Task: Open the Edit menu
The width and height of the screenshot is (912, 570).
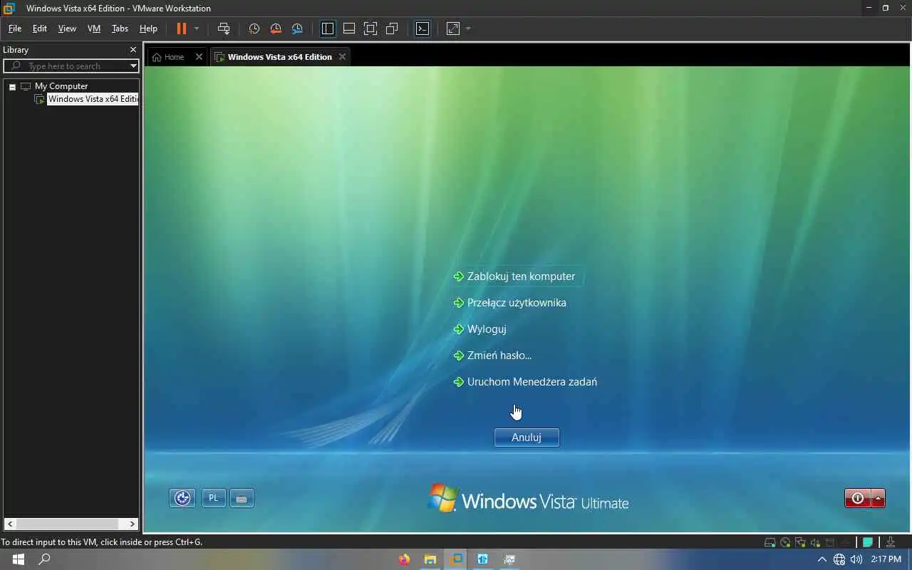Action: pyautogui.click(x=40, y=28)
